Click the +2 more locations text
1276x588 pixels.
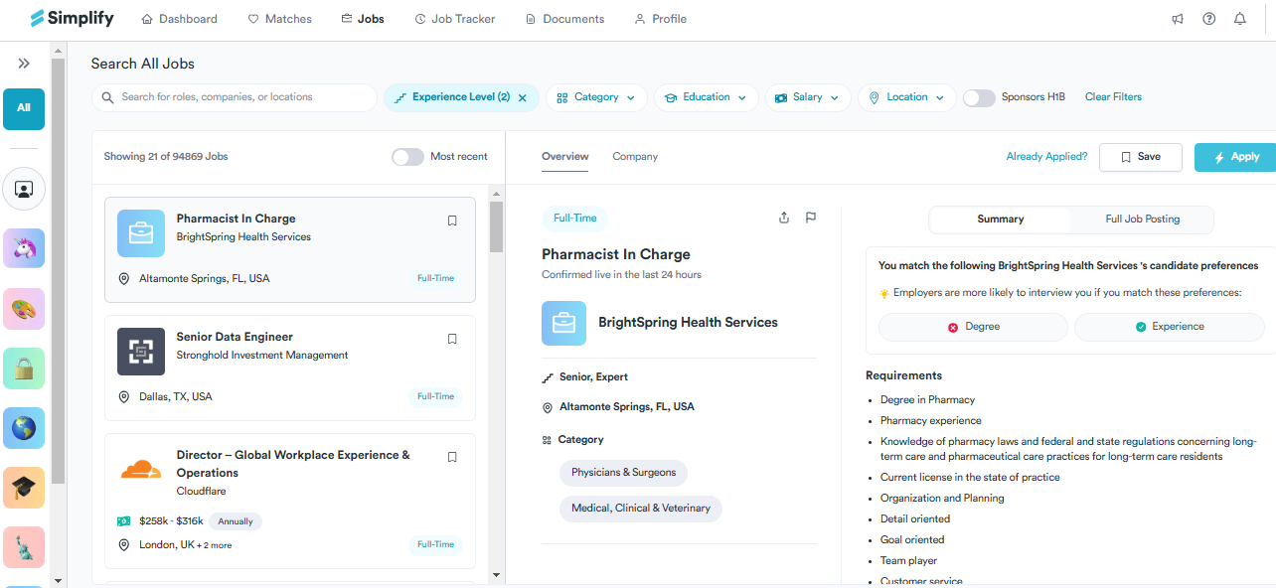coord(215,545)
